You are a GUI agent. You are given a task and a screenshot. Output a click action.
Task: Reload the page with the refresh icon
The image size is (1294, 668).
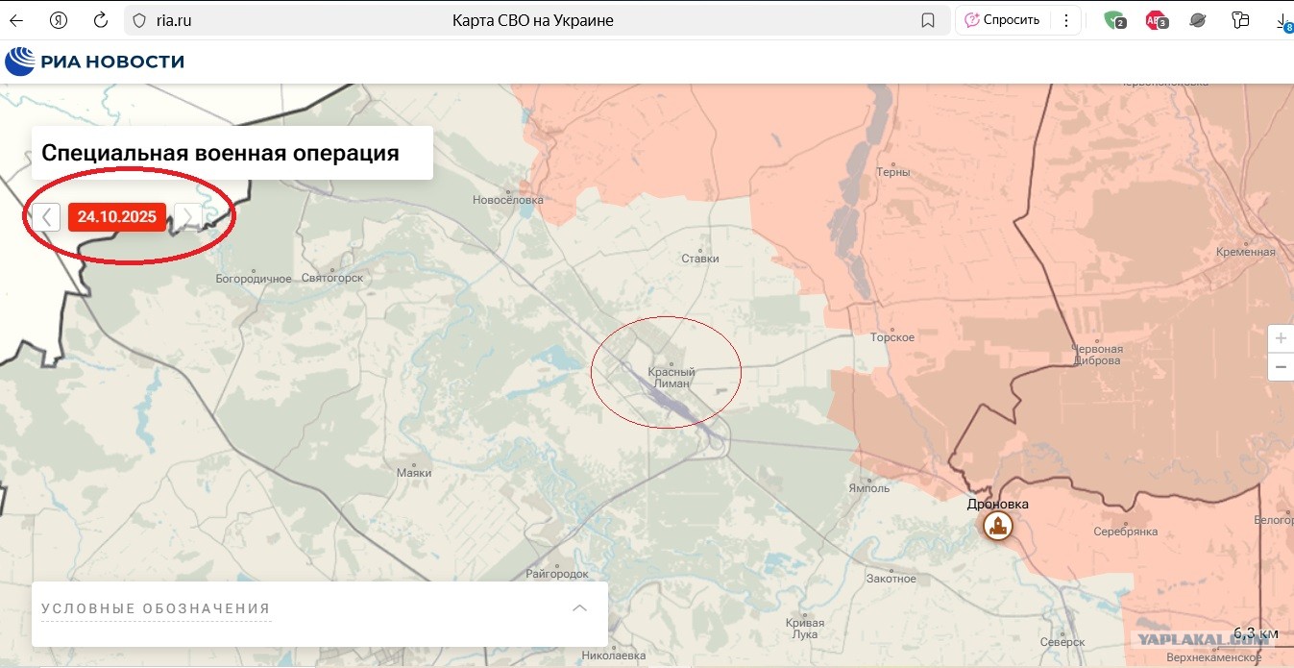[x=101, y=20]
